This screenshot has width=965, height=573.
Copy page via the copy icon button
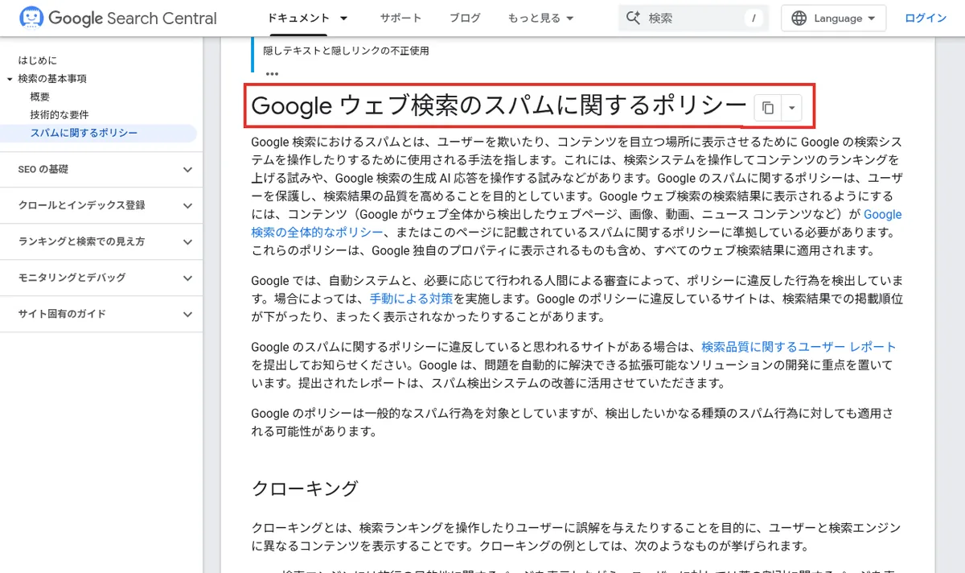point(768,107)
